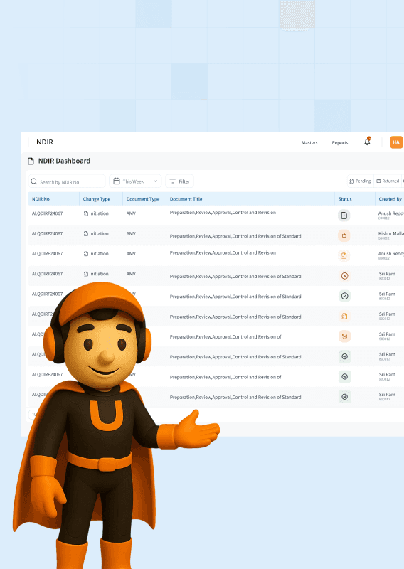The height and width of the screenshot is (569, 404).
Task: Open the Masters menu
Action: 309,143
